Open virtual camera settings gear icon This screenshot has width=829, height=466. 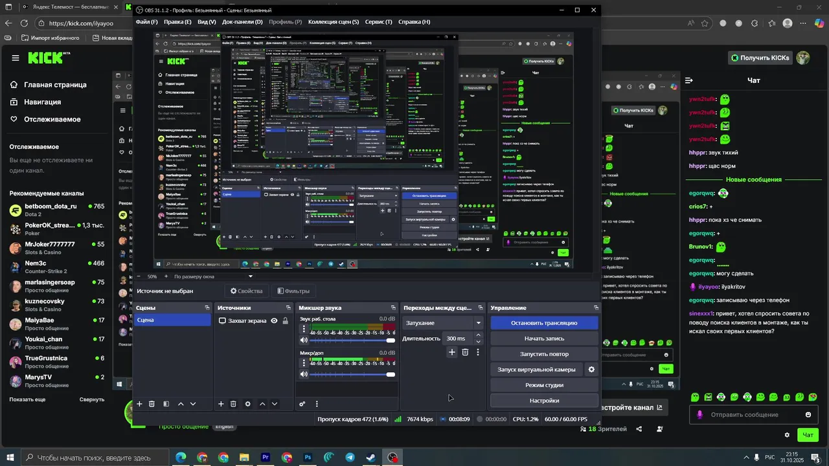click(x=591, y=370)
